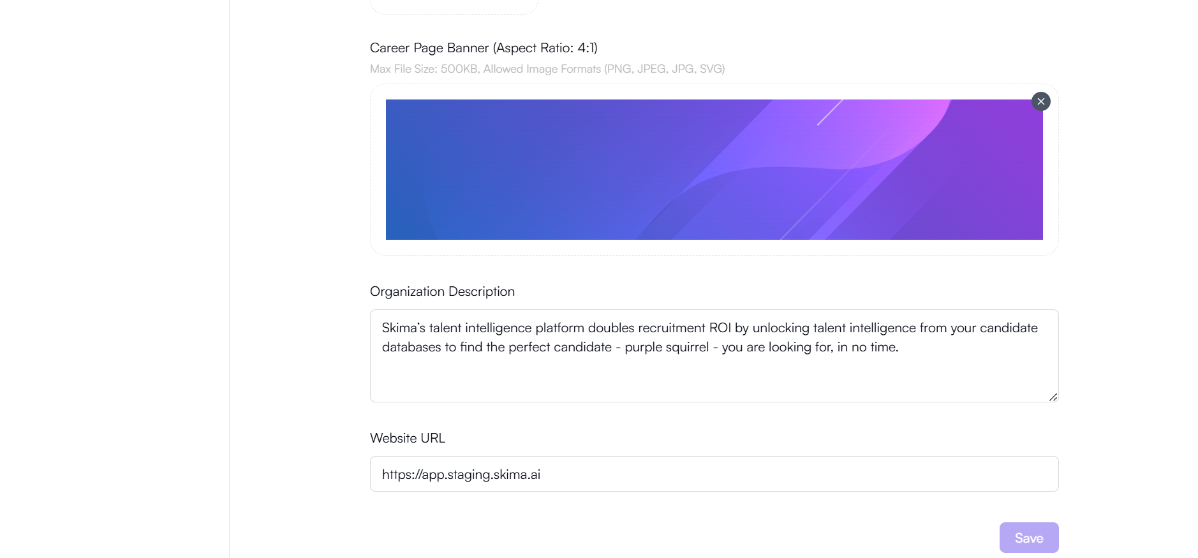1198x558 pixels.
Task: Click the description textarea resize handle
Action: [1053, 397]
